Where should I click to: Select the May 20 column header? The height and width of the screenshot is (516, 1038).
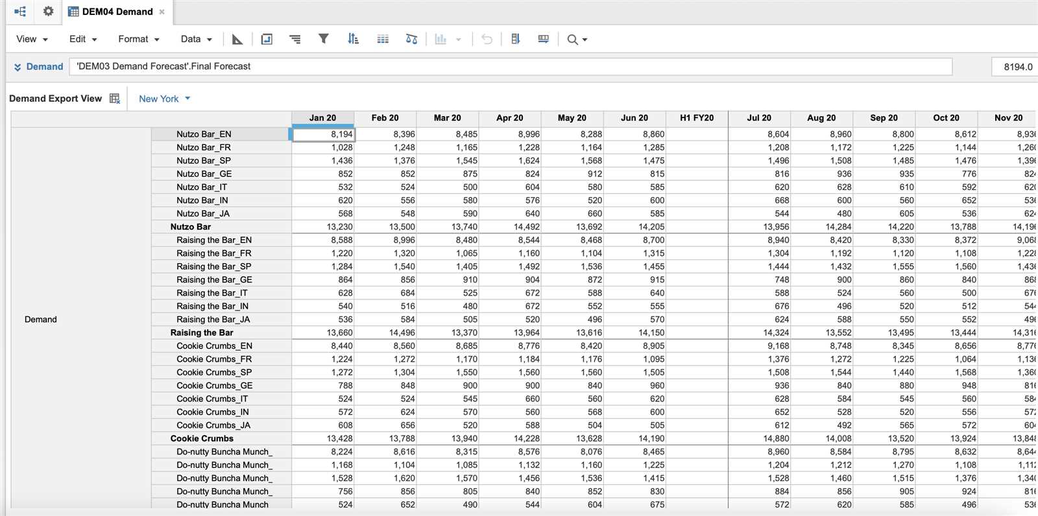[x=572, y=118]
